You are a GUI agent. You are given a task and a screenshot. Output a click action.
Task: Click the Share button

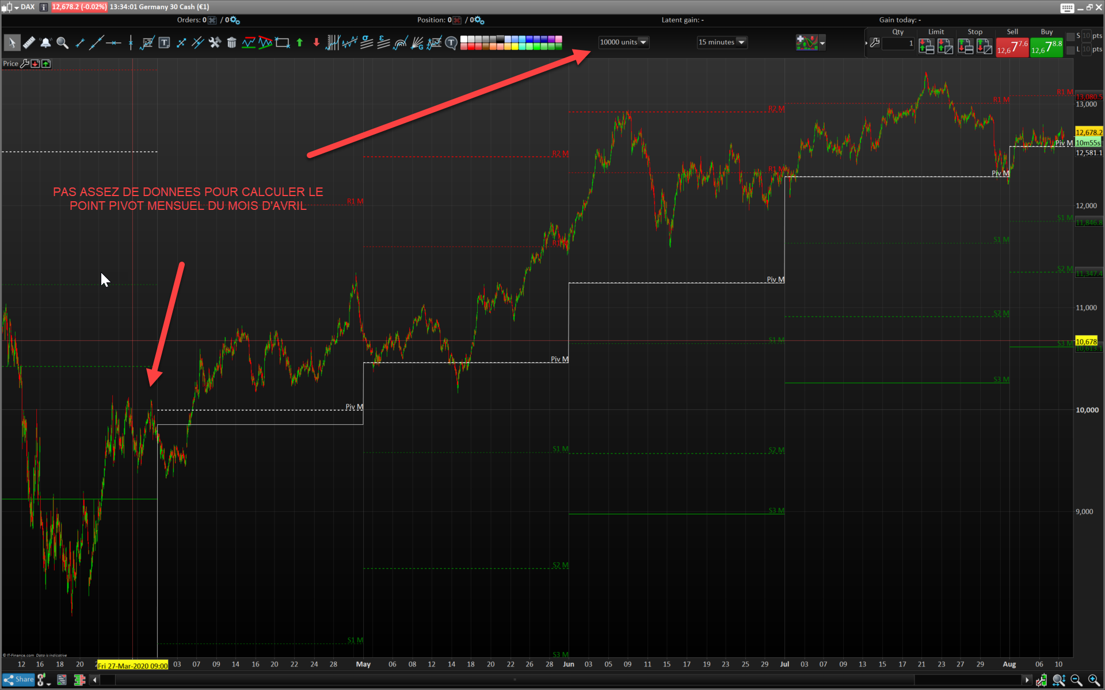pos(19,680)
